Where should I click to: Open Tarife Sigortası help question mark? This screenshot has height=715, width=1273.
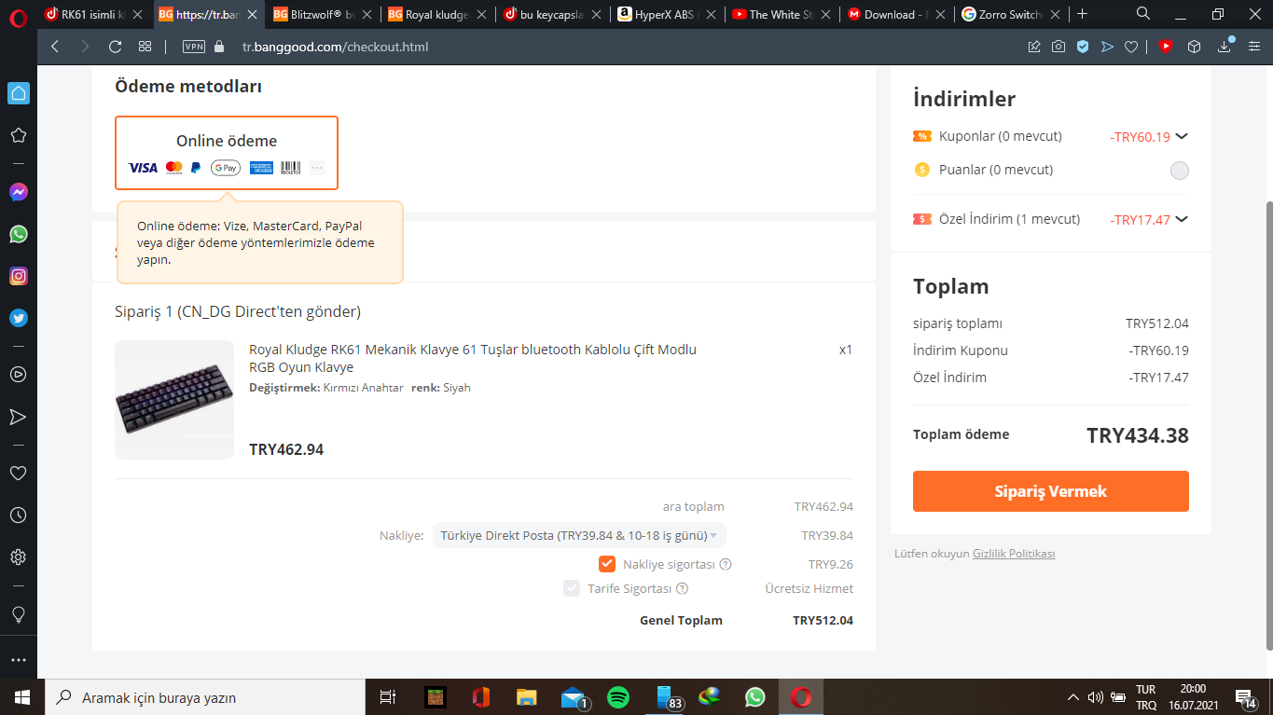(x=682, y=588)
